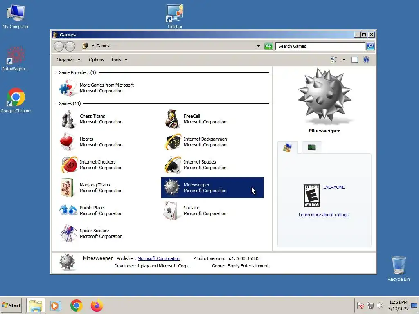The image size is (419, 314).
Task: Click the Forward navigation arrow
Action: pyautogui.click(x=70, y=46)
